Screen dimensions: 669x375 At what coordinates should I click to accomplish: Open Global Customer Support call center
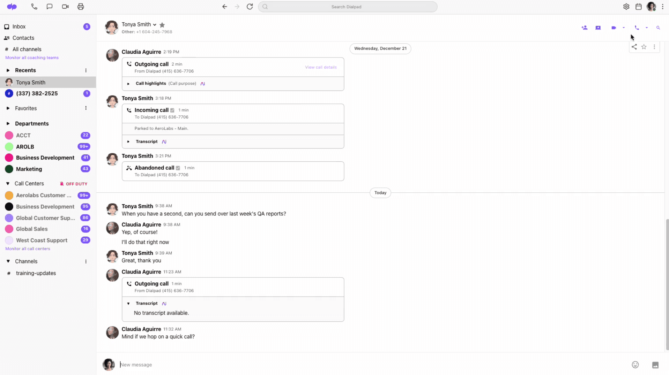tap(48, 218)
